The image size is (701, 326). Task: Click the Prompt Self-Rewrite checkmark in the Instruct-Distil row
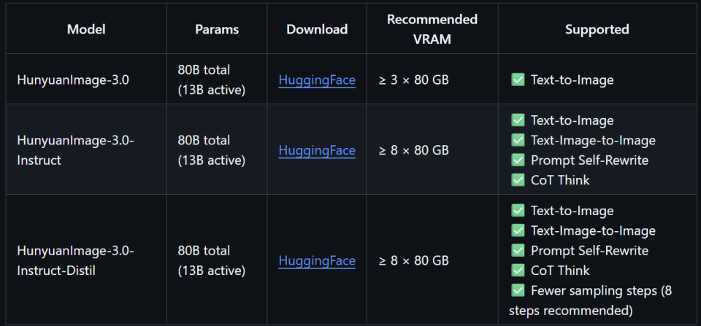point(518,250)
